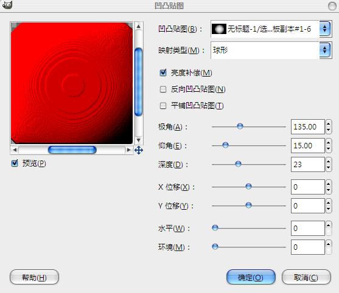
Task: Toggle the 预览 preview checkbox
Action: coord(15,163)
